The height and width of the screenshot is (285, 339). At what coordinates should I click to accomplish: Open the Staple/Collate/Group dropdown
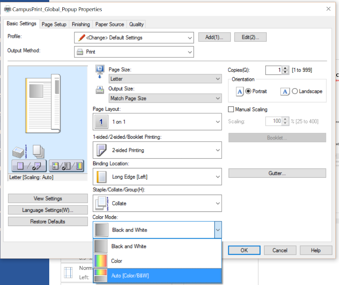click(x=157, y=203)
